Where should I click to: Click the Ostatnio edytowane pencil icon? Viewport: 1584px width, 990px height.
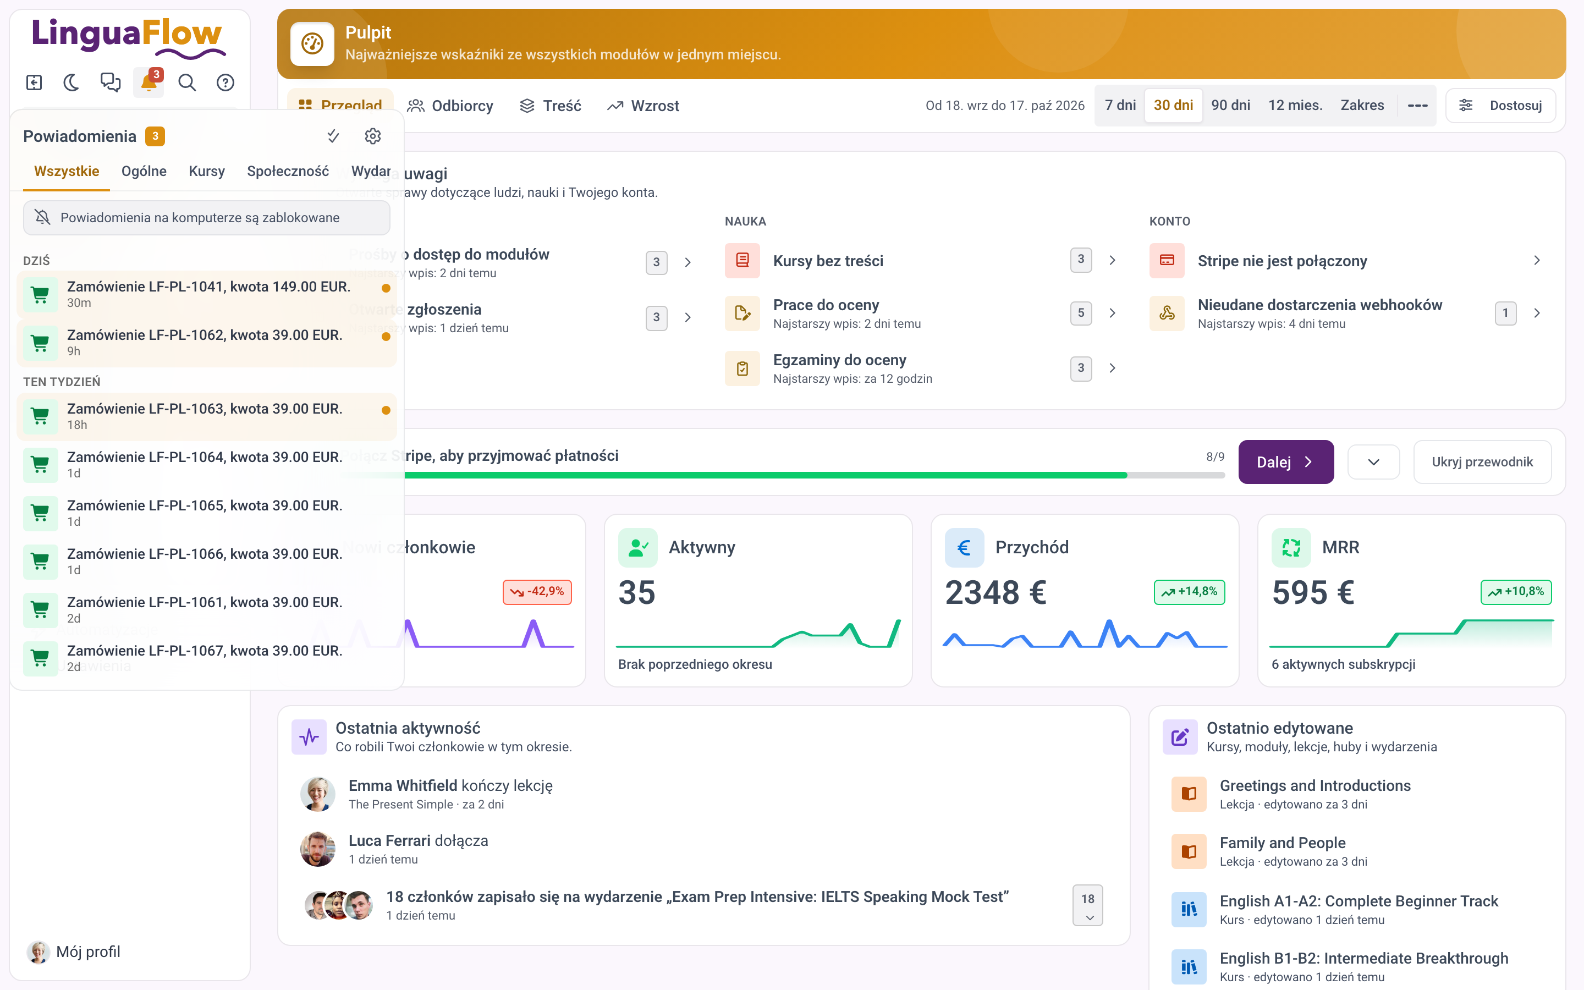tap(1180, 737)
